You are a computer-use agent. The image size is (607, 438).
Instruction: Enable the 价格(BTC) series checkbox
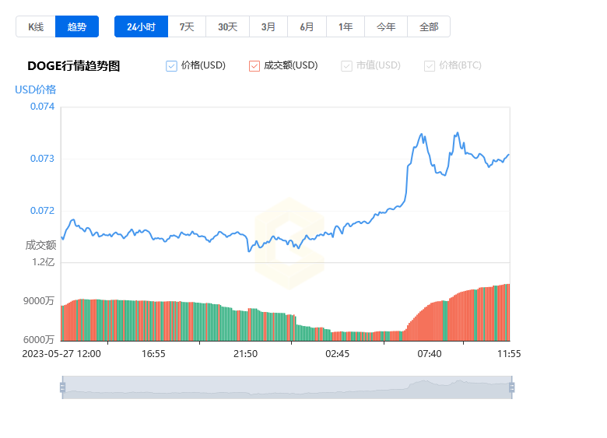[x=430, y=66]
